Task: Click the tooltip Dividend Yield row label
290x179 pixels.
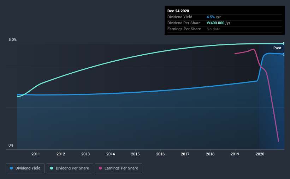Action: tap(180, 17)
